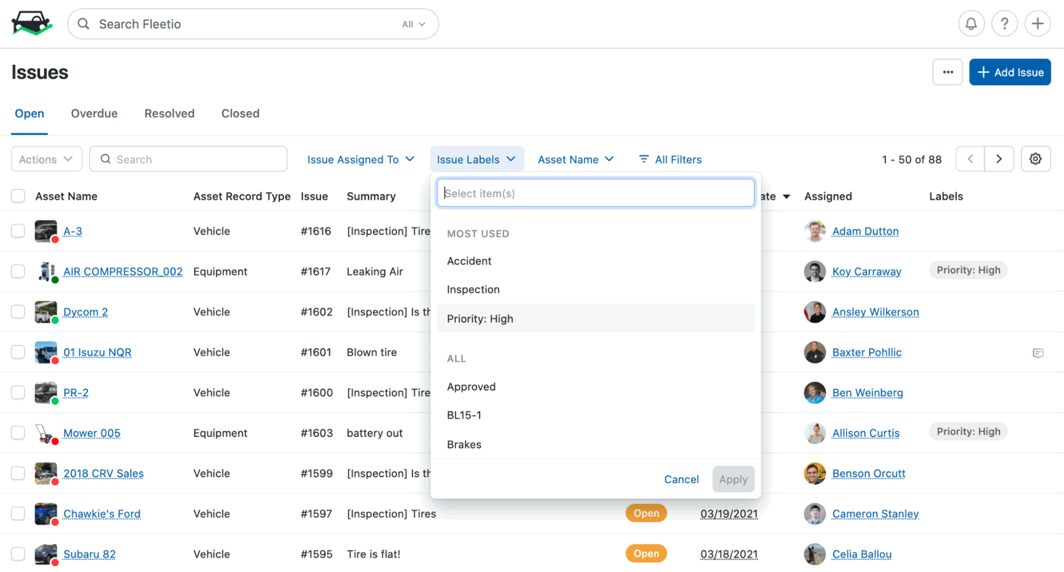
Task: Switch to the Open tab
Action: point(29,114)
